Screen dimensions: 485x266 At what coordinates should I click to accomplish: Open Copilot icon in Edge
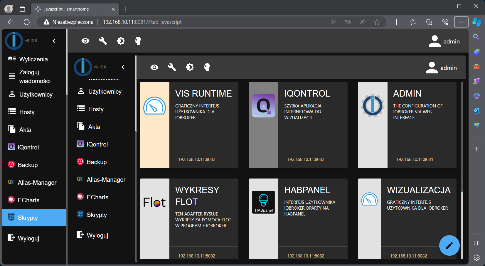pos(476,22)
